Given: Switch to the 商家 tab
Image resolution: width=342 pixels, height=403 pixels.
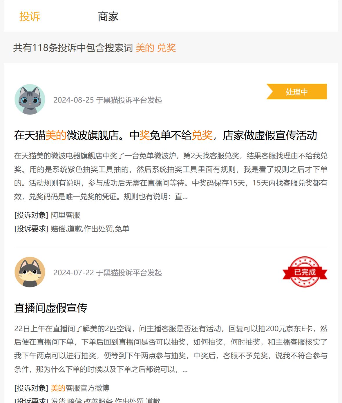Looking at the screenshot, I should coord(108,17).
